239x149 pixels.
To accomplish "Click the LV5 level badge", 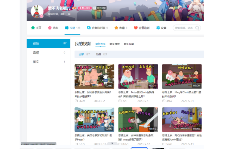I will [74, 8].
